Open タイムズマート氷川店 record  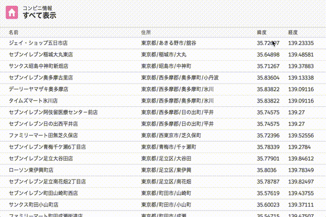[33, 101]
